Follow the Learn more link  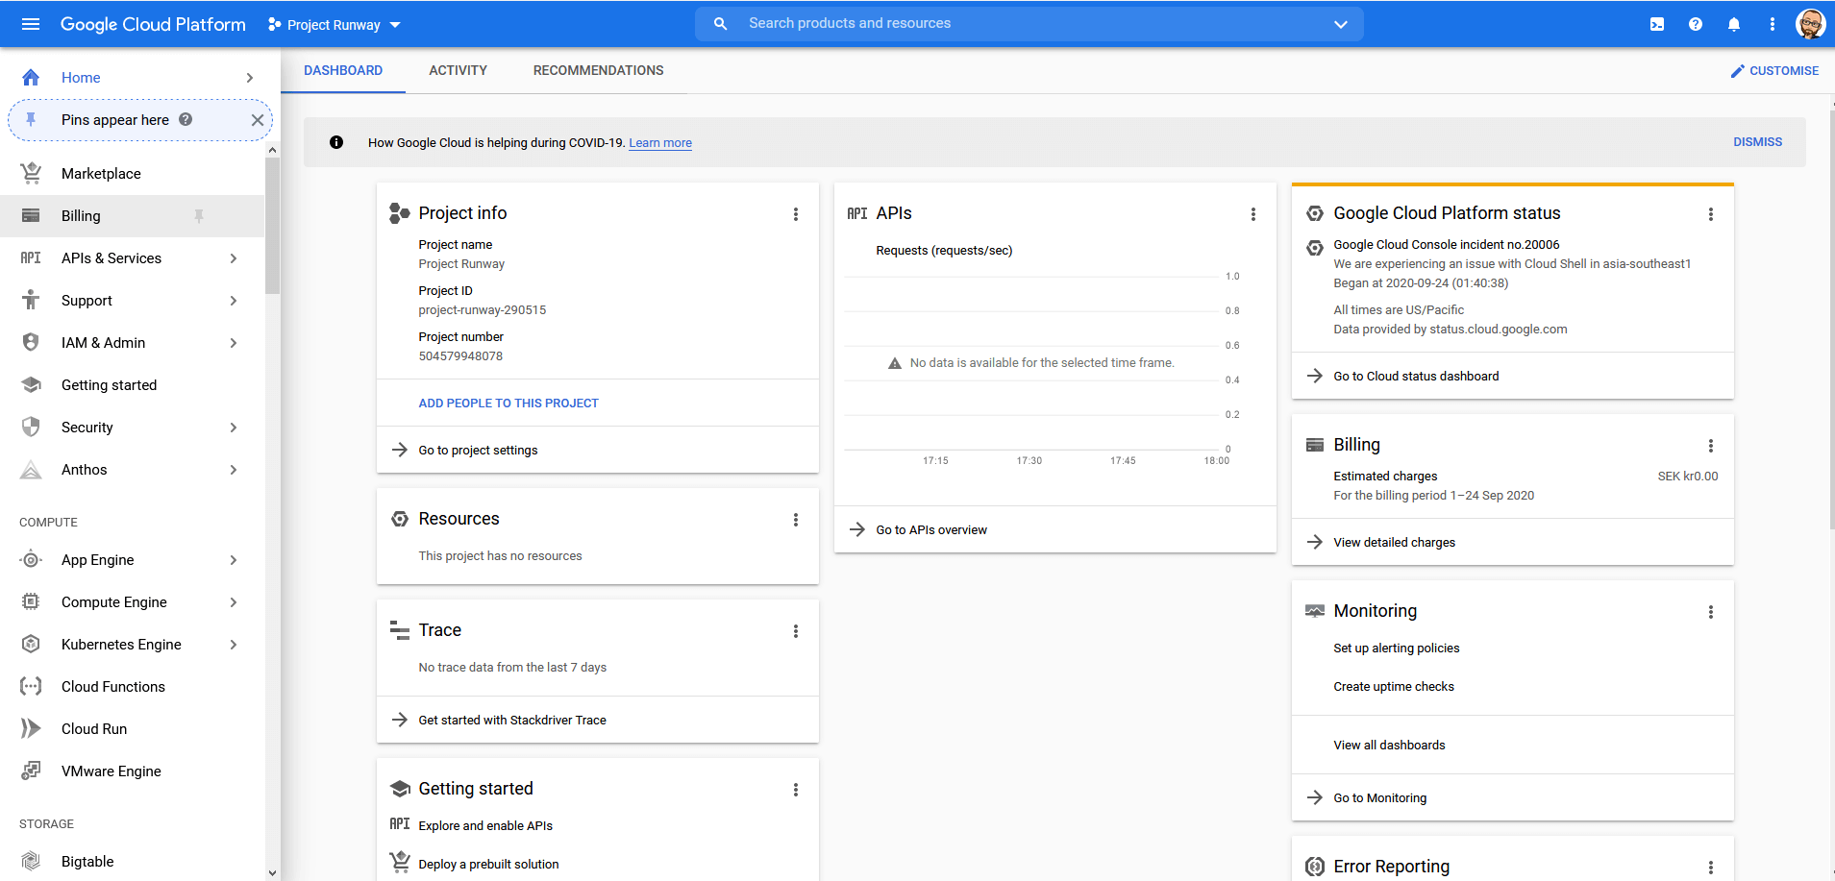coord(660,143)
